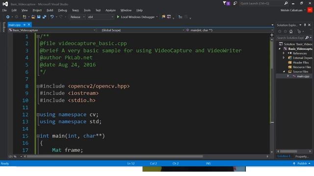Screen dimensions: 314x176
Task: Click the Open File folder icon
Action: pyautogui.click(x=33, y=17)
